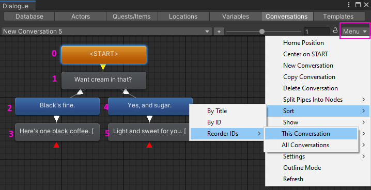
Task: Sort By Title
Action: tap(228, 111)
